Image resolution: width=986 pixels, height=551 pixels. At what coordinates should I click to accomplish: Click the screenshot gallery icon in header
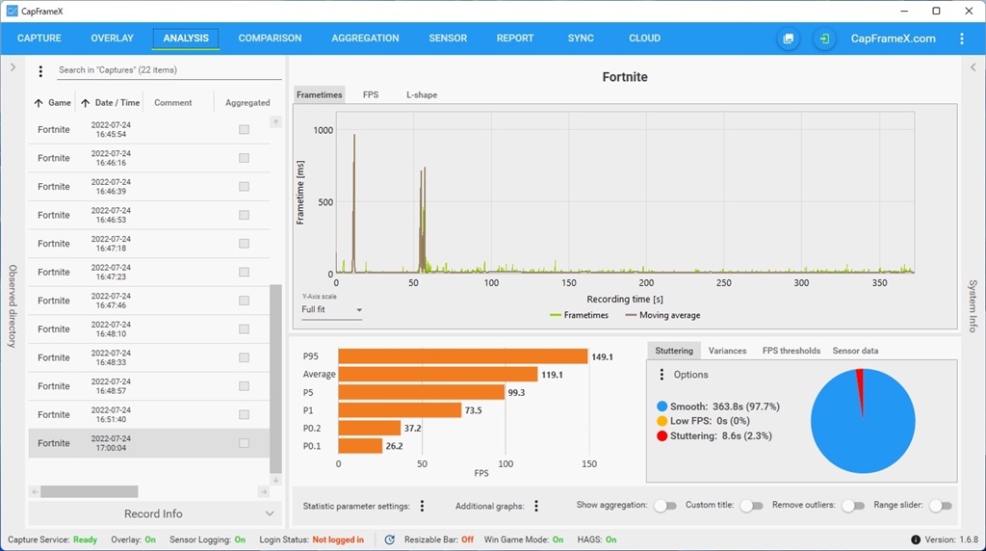[x=789, y=39]
